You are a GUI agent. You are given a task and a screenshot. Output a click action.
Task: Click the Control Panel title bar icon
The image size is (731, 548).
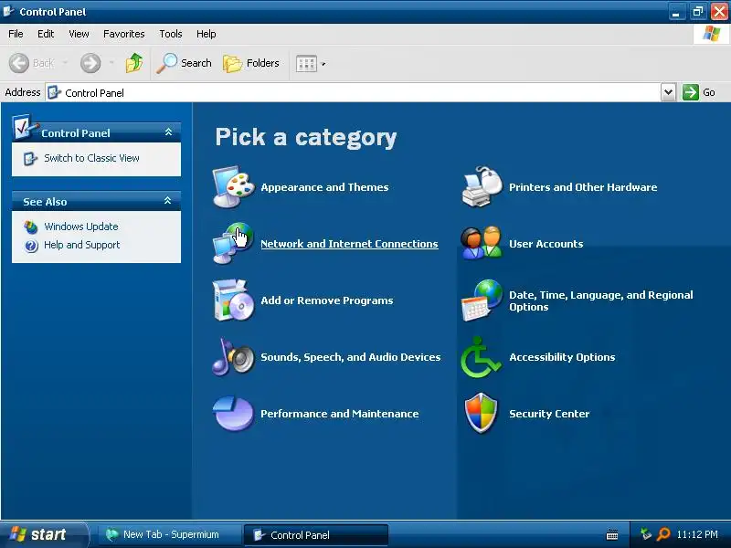coord(8,11)
